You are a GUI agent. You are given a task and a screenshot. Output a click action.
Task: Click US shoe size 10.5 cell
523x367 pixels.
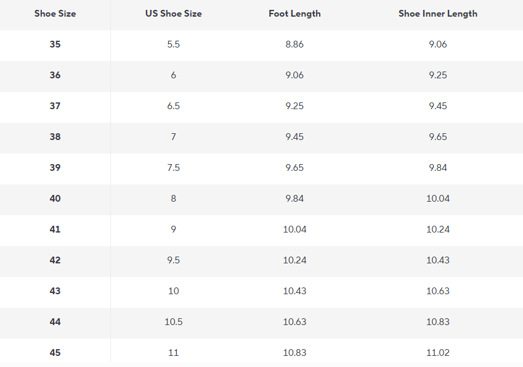coord(173,322)
